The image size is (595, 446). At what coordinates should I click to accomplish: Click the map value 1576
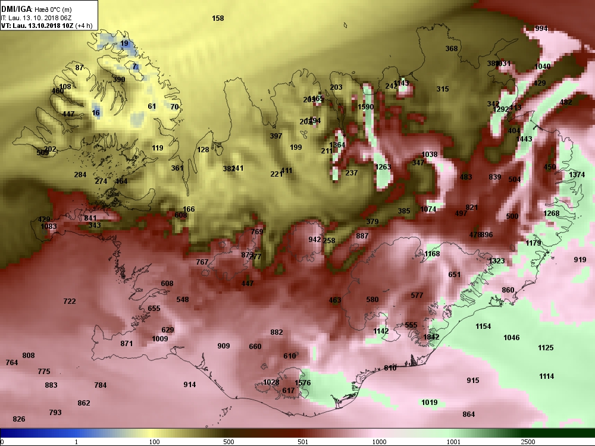pyautogui.click(x=303, y=383)
